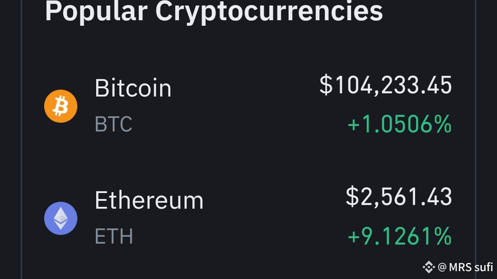Screen dimensions: 497x279
Task: Select the ETH ticker symbol
Action: pos(114,236)
